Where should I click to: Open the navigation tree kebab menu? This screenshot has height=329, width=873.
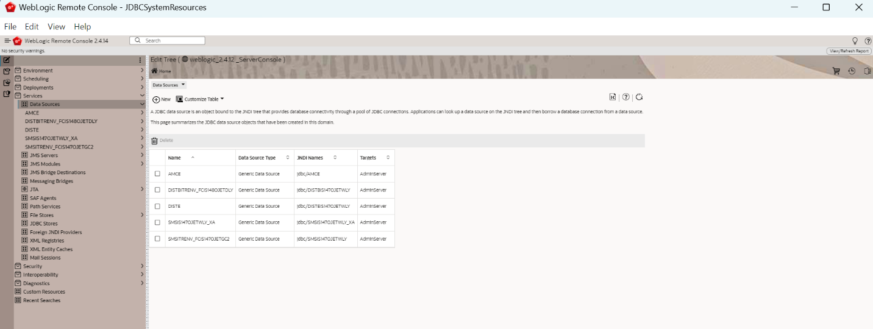pyautogui.click(x=140, y=60)
